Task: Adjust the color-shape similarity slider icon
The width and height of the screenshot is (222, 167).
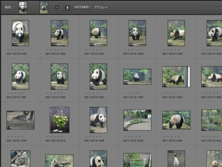Action: pyautogui.click(x=67, y=8)
